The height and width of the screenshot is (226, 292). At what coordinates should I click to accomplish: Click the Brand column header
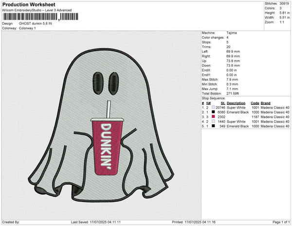[x=265, y=103]
